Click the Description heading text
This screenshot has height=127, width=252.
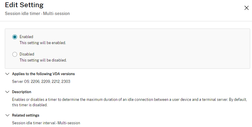(x=22, y=92)
